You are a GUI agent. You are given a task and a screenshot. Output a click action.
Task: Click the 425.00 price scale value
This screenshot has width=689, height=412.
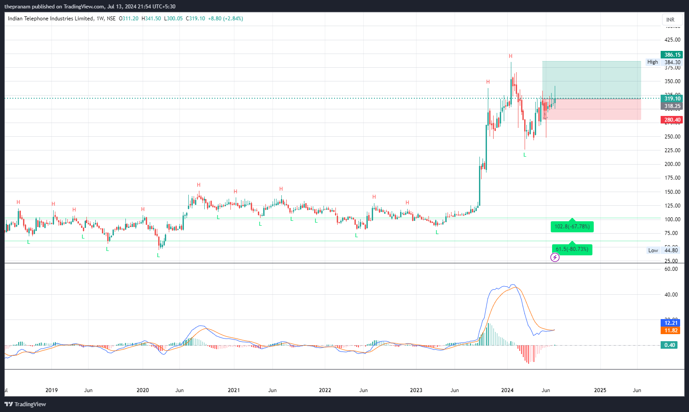click(672, 40)
